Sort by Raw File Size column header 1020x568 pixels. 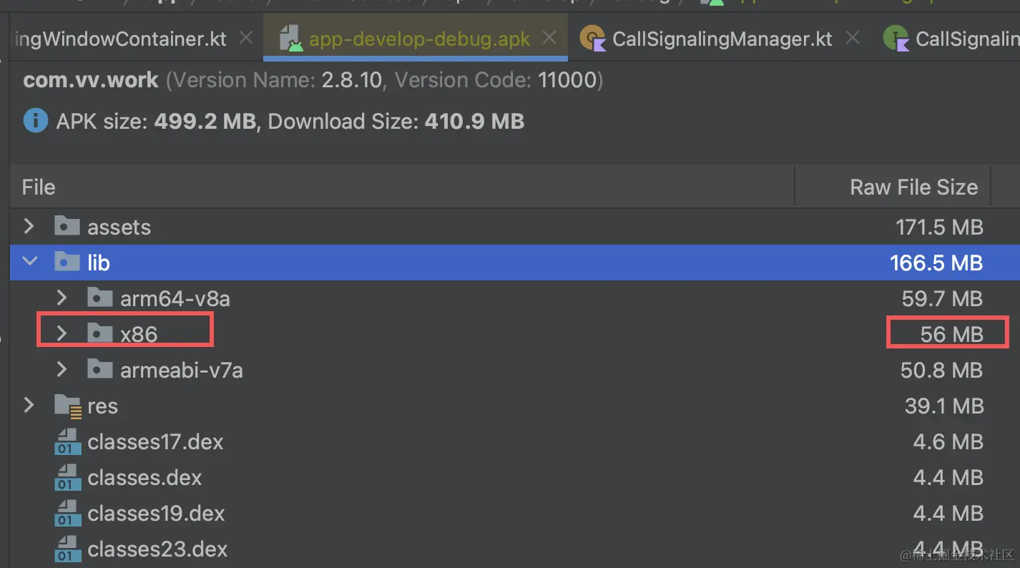pyautogui.click(x=913, y=187)
